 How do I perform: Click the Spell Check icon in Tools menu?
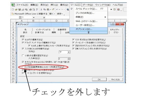pos(72,9)
